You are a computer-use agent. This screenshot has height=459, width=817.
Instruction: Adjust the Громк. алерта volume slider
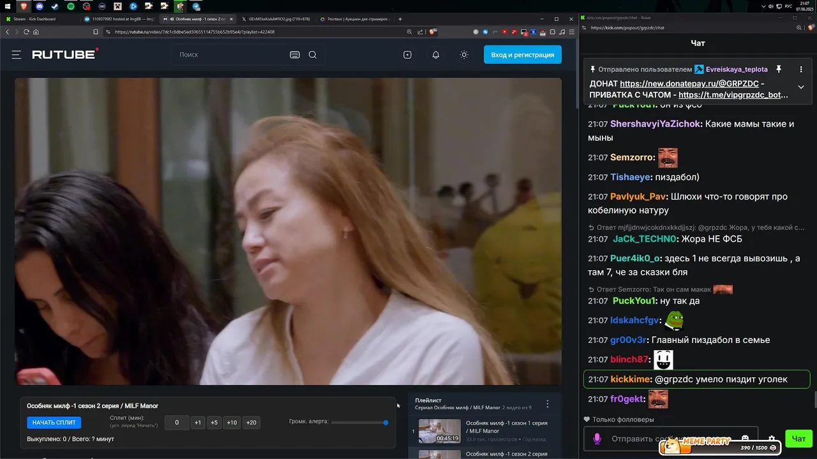(x=359, y=422)
